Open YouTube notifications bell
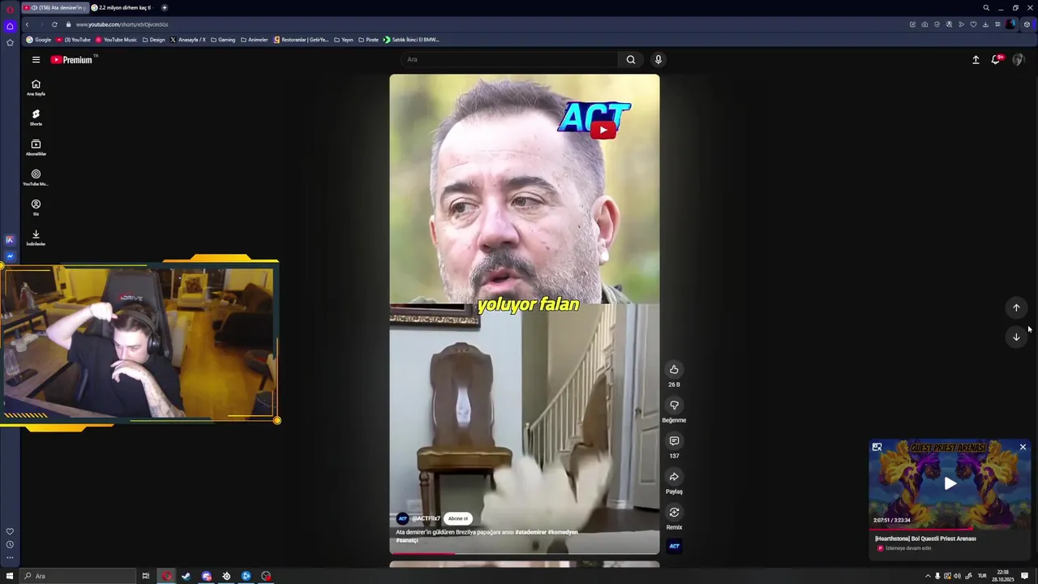The height and width of the screenshot is (584, 1038). tap(997, 59)
